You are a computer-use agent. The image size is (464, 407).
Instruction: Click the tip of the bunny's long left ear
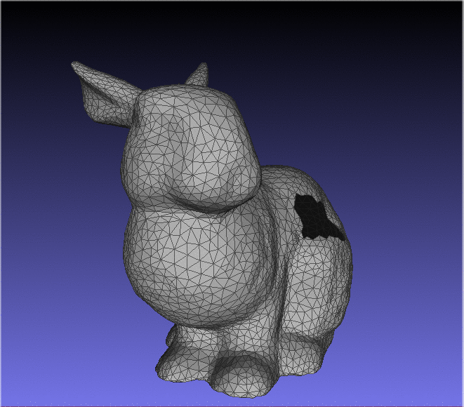click(x=75, y=65)
